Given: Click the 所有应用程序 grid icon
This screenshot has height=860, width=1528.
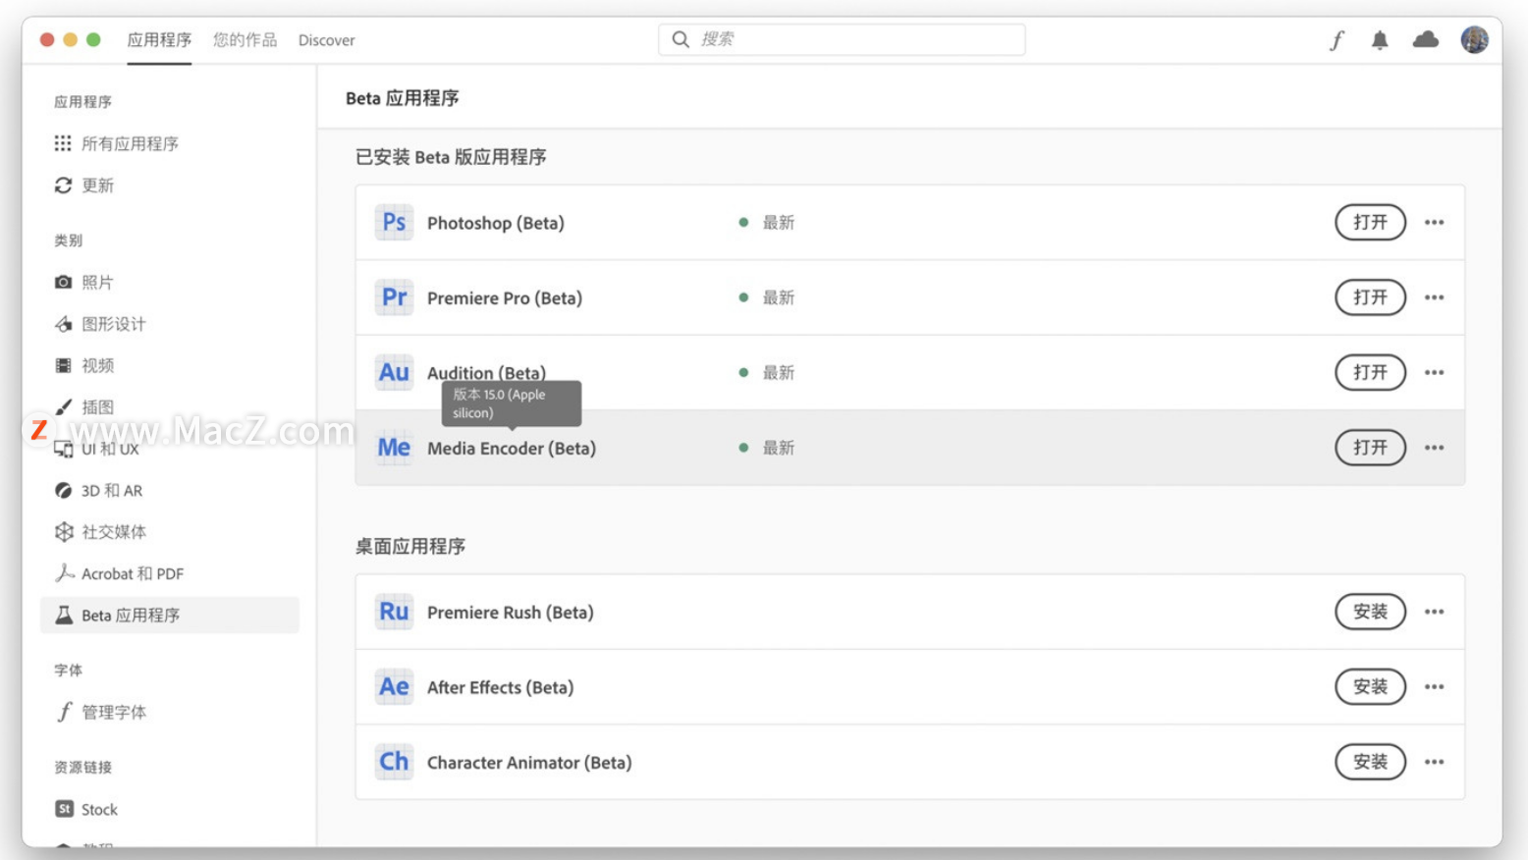Looking at the screenshot, I should [63, 143].
